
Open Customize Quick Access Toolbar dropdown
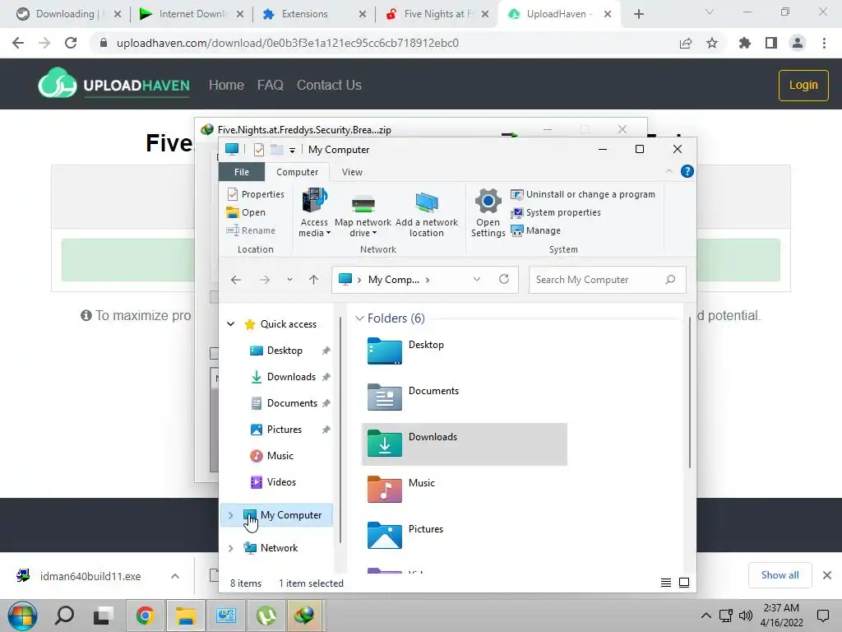point(292,150)
